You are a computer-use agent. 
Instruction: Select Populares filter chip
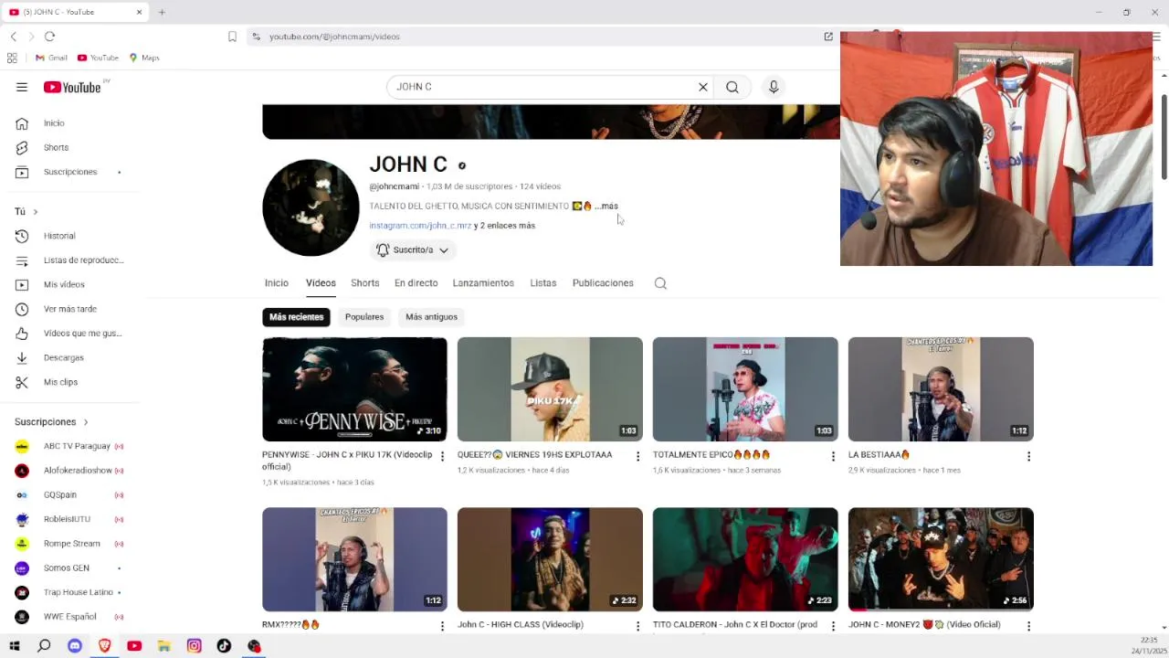(364, 317)
